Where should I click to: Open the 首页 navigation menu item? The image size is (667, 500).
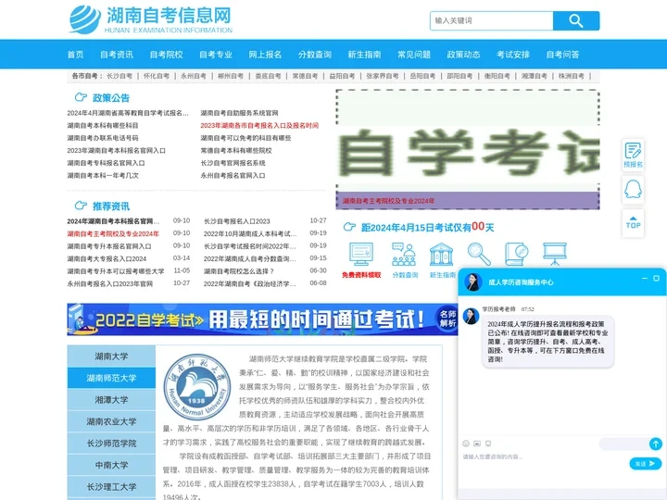point(75,55)
